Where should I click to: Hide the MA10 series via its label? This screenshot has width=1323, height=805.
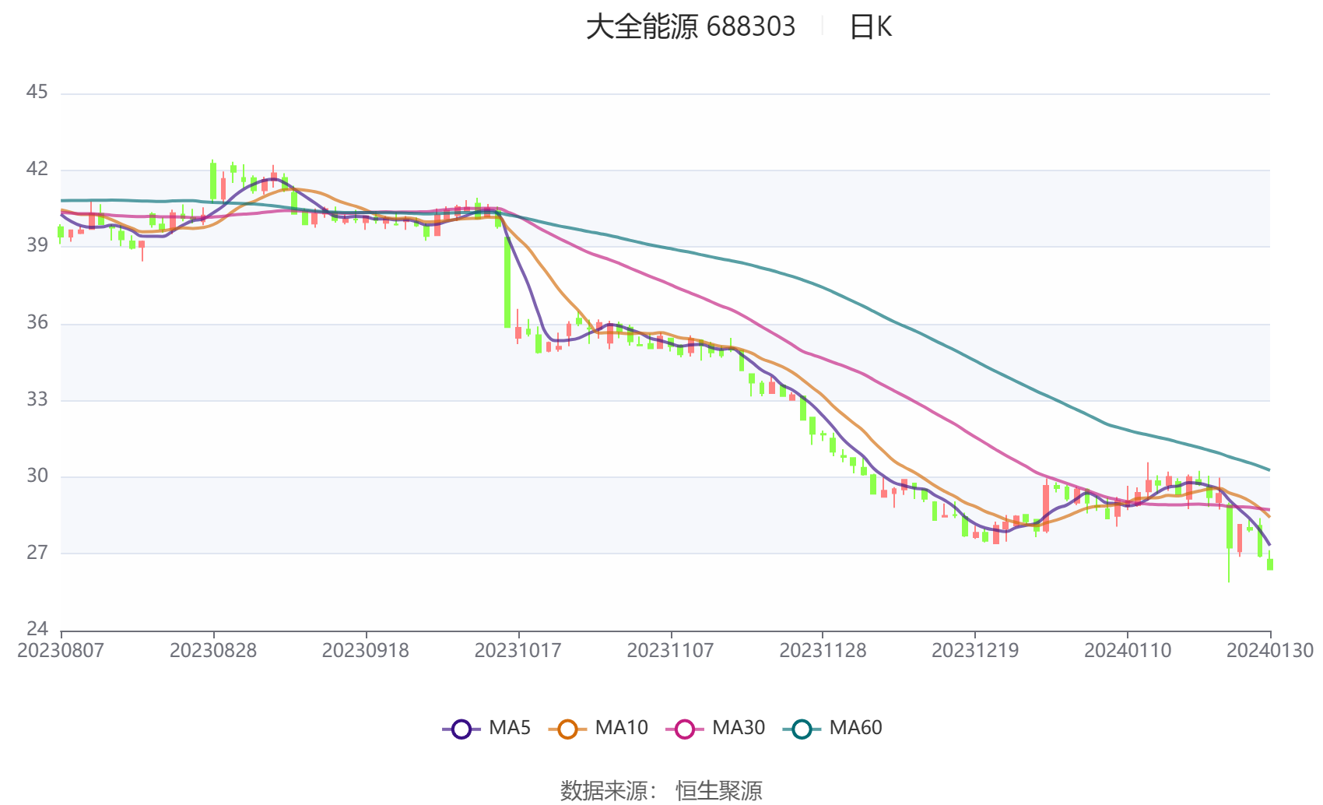(x=621, y=728)
